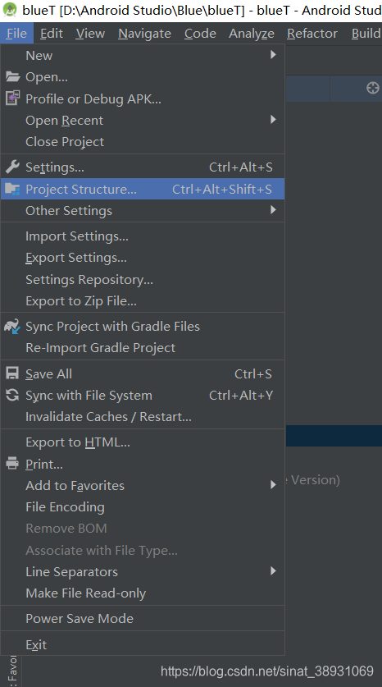Open the Edit menu
382x687 pixels.
52,34
